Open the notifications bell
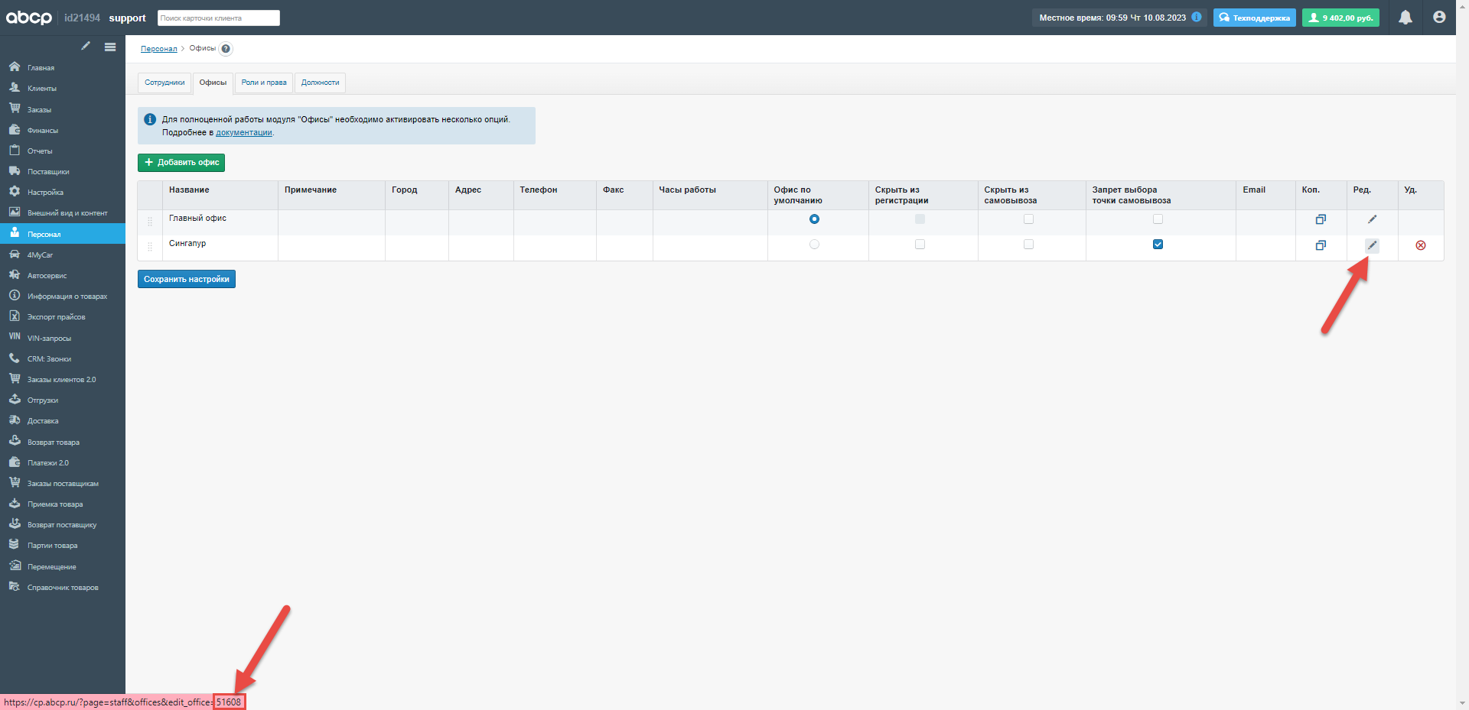Screen dimensions: 1469x710 click(x=1405, y=17)
